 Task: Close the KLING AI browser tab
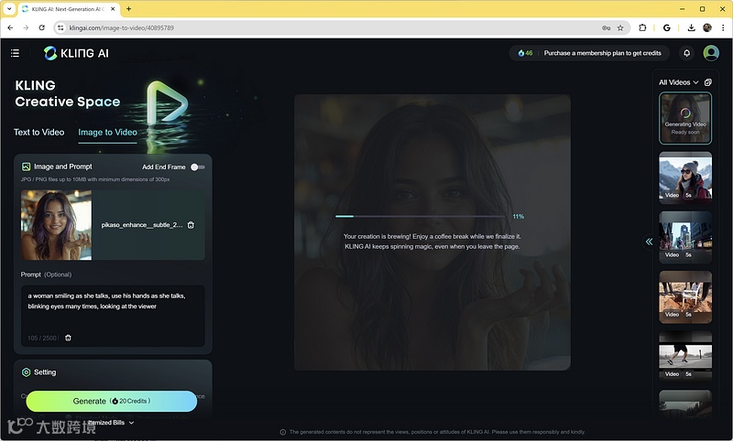point(113,9)
